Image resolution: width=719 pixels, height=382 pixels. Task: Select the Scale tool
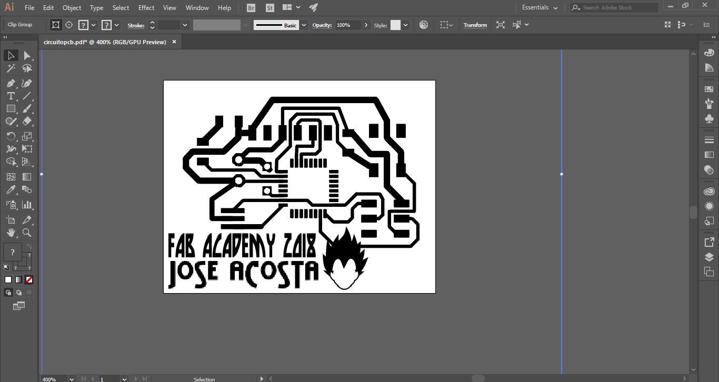pos(27,136)
